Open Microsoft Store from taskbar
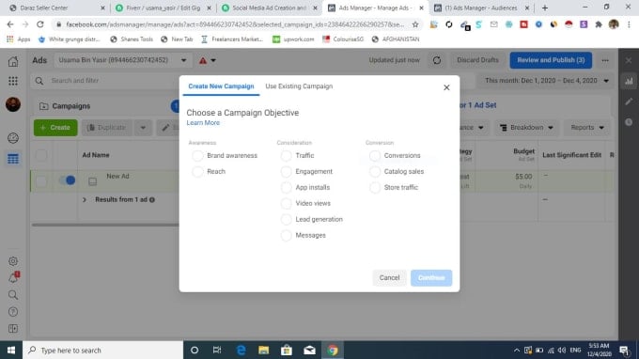639x359 pixels. (x=287, y=350)
